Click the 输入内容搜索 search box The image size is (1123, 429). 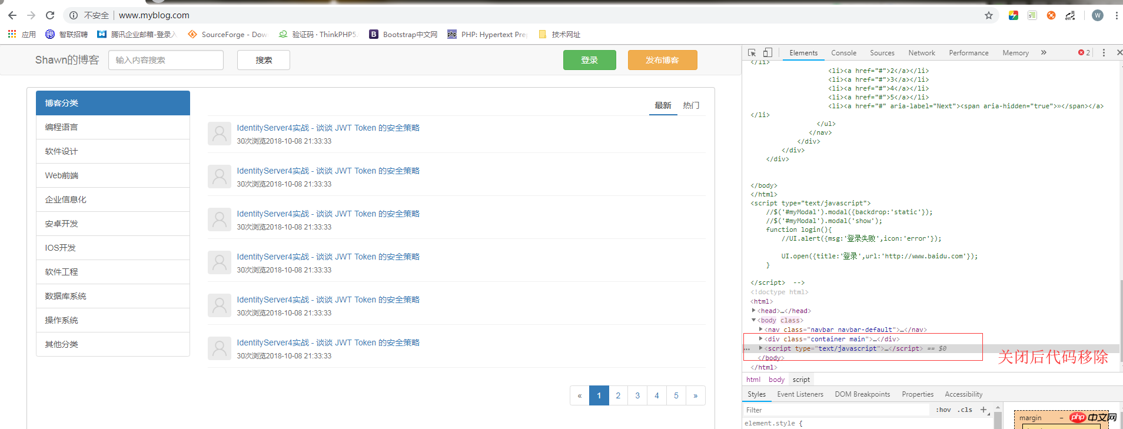pyautogui.click(x=166, y=60)
